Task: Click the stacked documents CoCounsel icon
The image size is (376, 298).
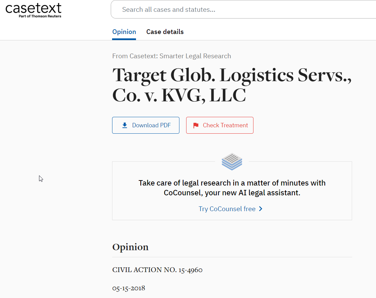Action: [x=232, y=161]
